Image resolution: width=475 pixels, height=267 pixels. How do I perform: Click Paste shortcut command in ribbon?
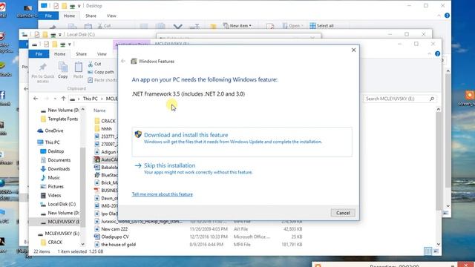102,80
